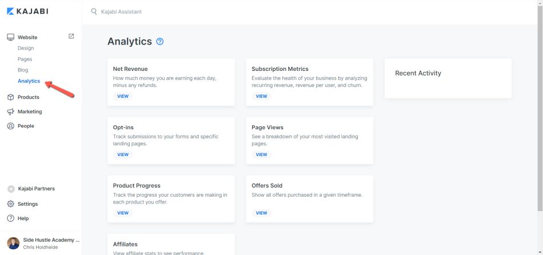Click the Kajabi Partners icon
Viewport: 543px width, 255px height.
click(11, 189)
